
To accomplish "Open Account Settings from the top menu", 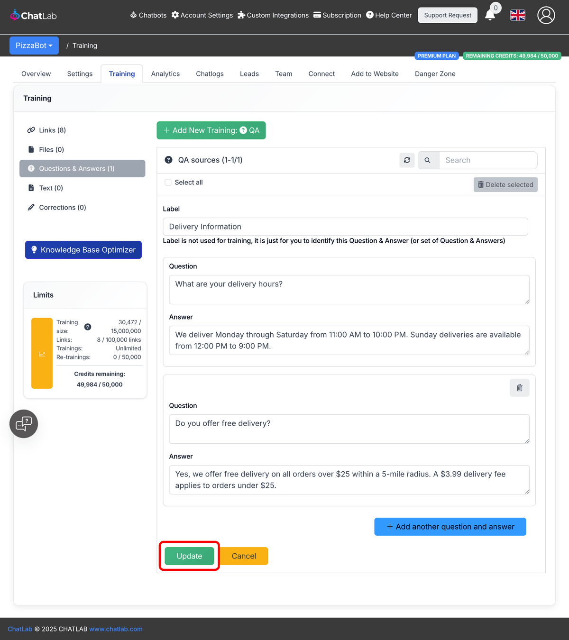I will pyautogui.click(x=202, y=15).
